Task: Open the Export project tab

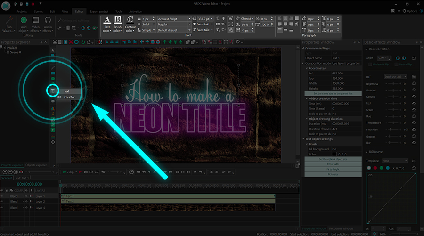Action: 99,11
